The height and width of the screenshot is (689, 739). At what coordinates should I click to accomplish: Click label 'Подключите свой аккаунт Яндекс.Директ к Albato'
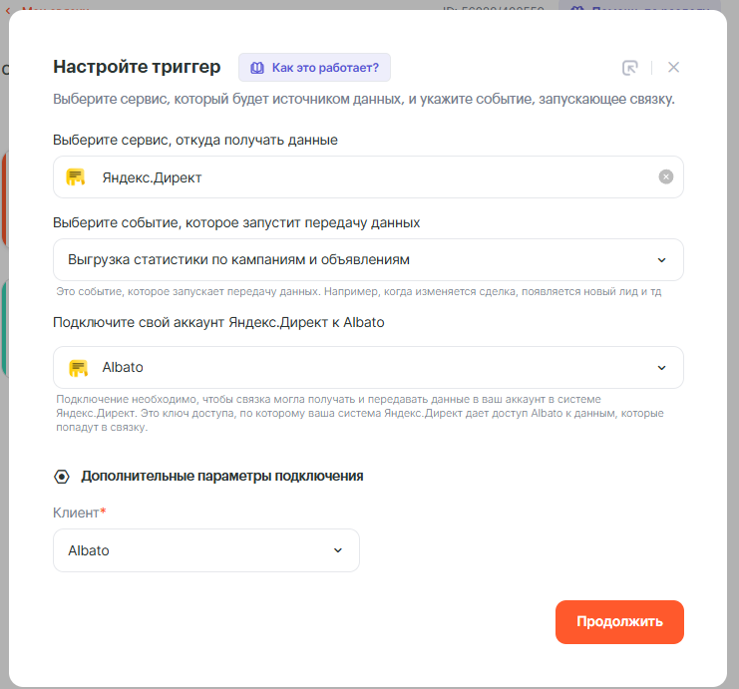[x=218, y=322]
